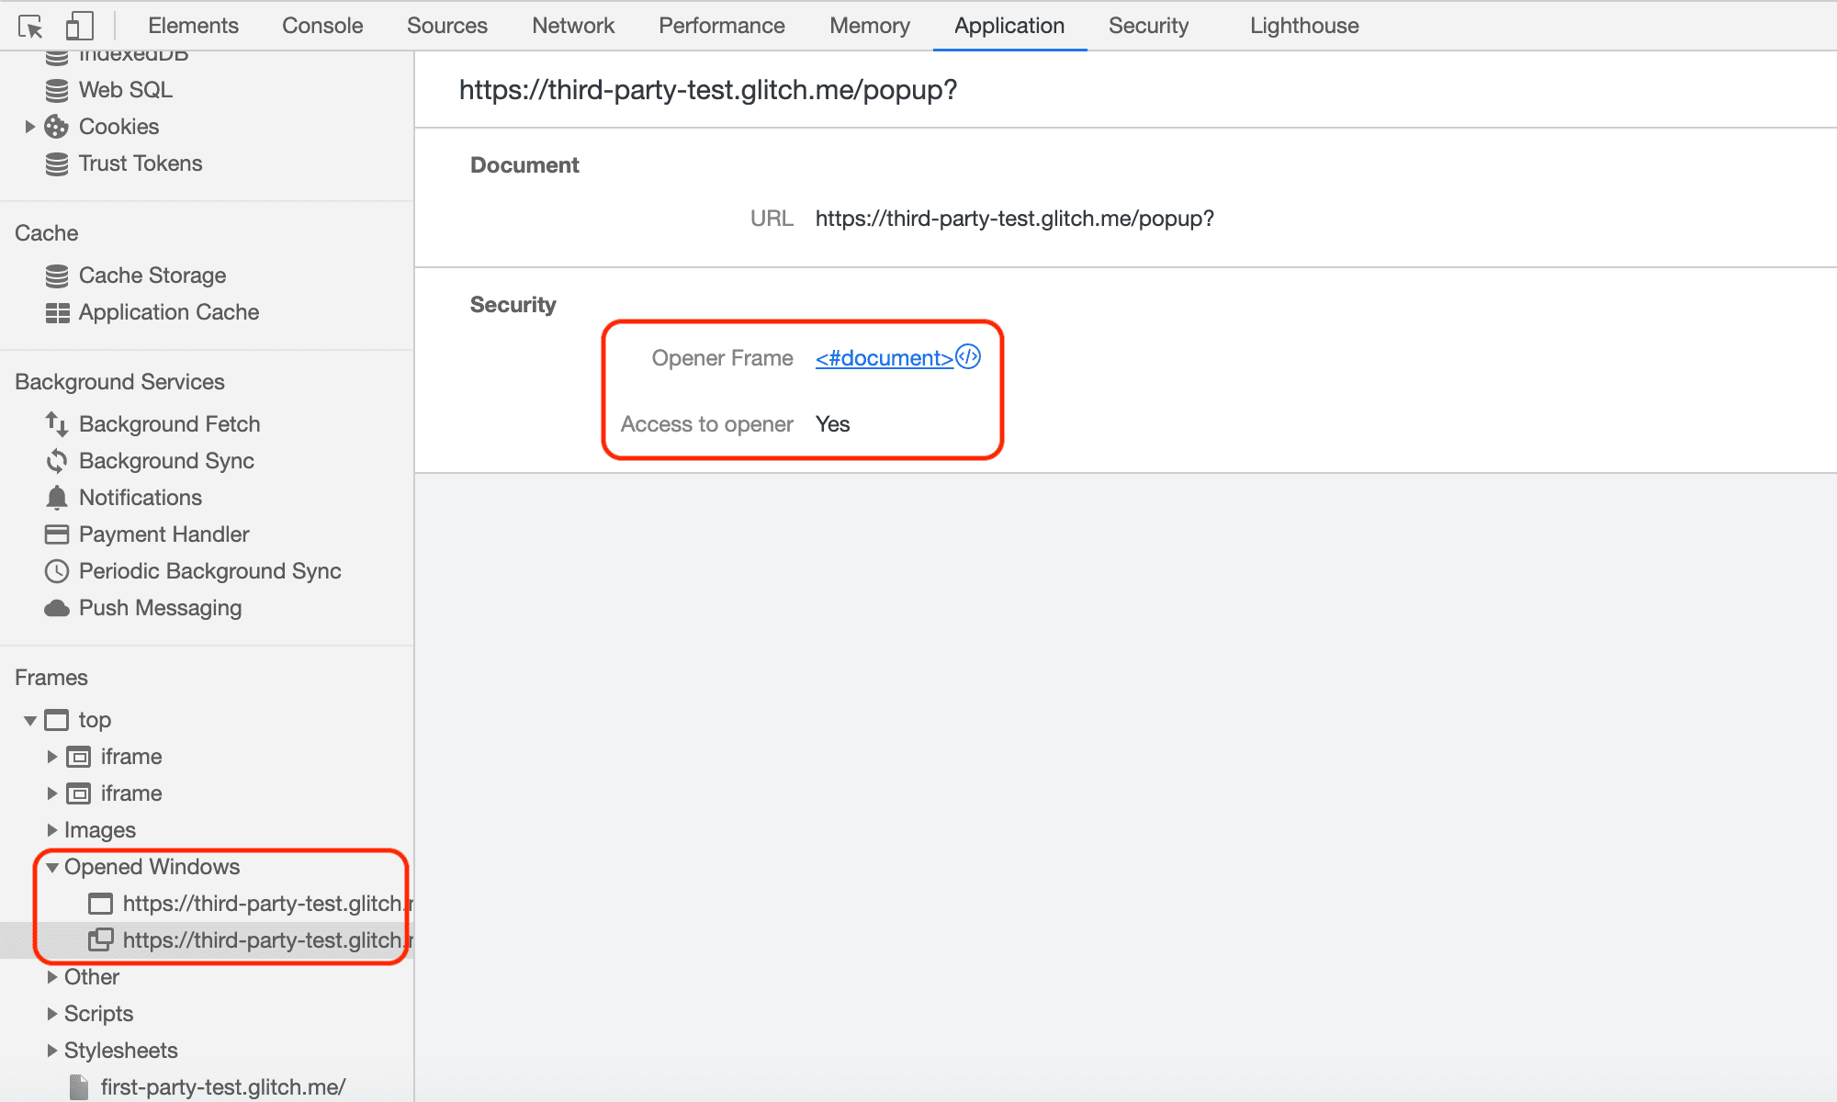Click the second iframe in Frames tree
The height and width of the screenshot is (1102, 1837).
point(131,793)
